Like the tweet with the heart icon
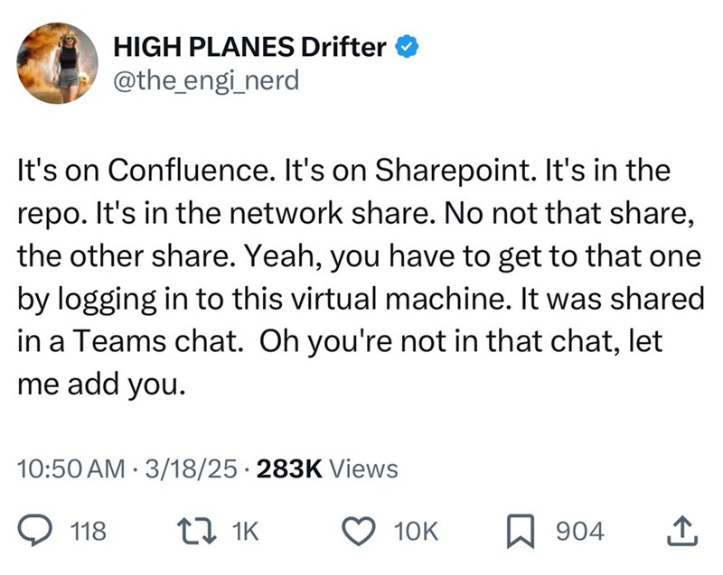The image size is (723, 575). (358, 531)
